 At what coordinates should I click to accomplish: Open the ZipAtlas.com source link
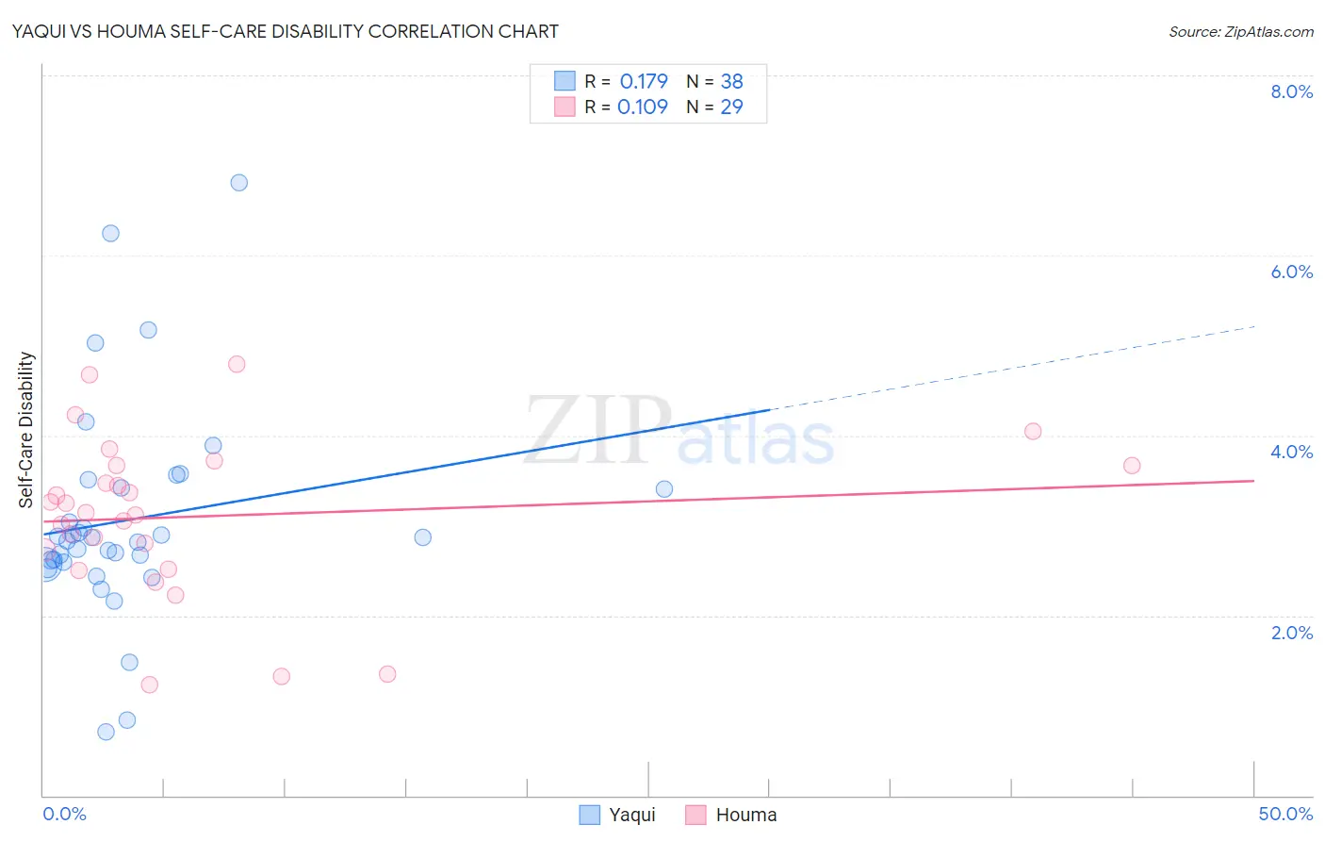[1241, 31]
